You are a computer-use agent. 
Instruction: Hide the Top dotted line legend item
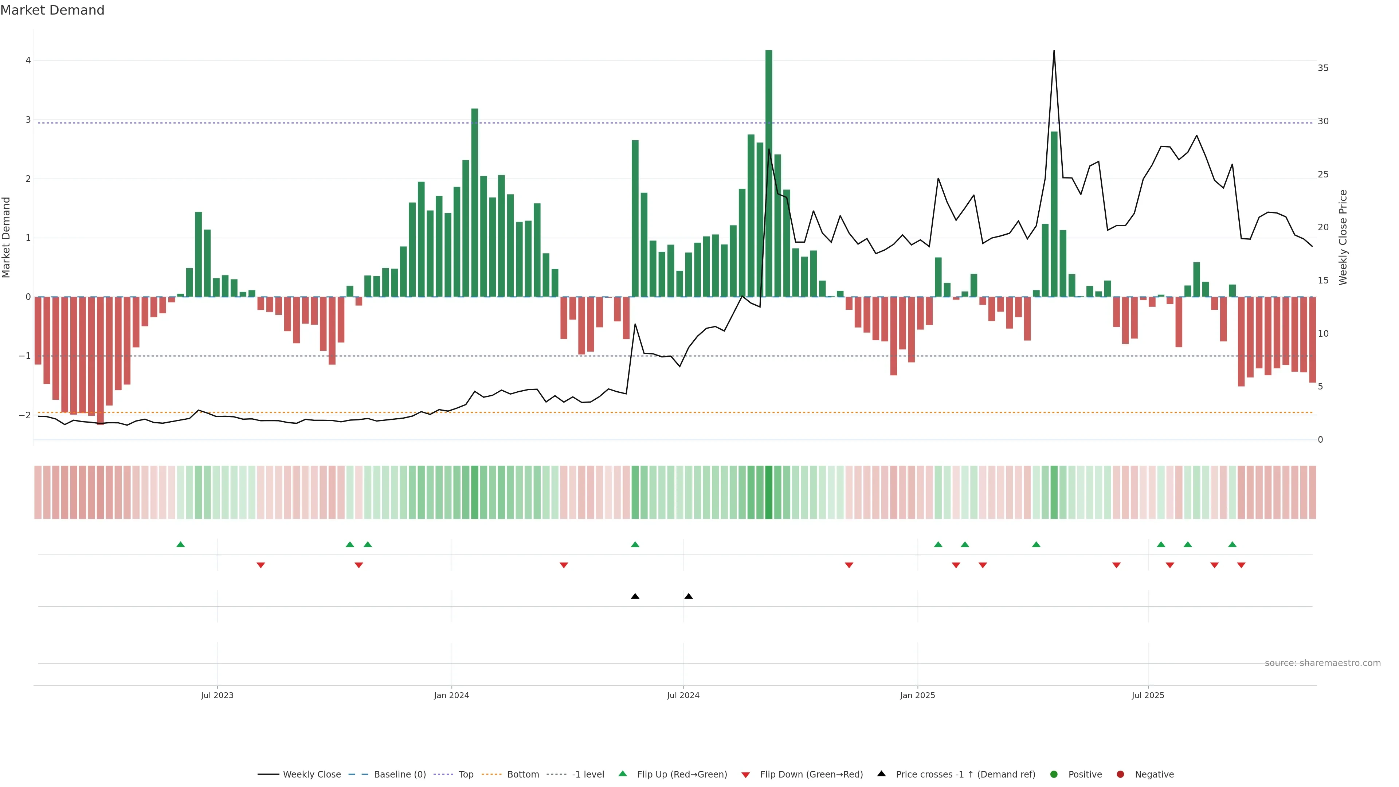(466, 775)
